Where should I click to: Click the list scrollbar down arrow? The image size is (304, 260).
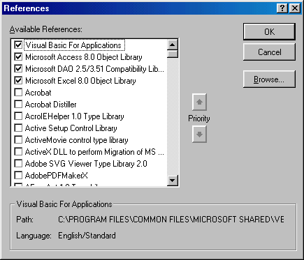click(173, 181)
